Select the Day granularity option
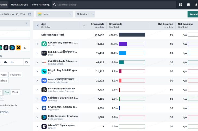 click(7, 92)
